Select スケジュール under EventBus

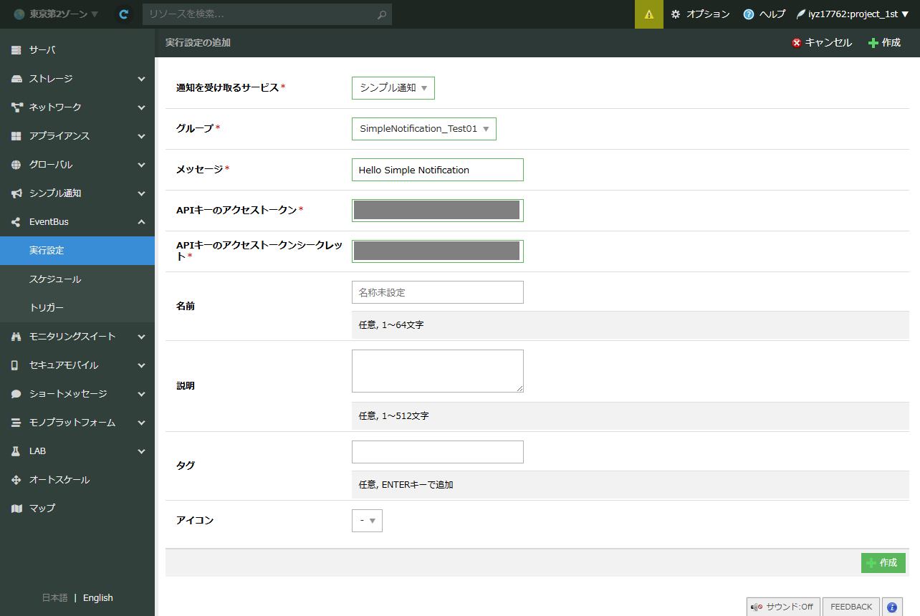tap(55, 279)
